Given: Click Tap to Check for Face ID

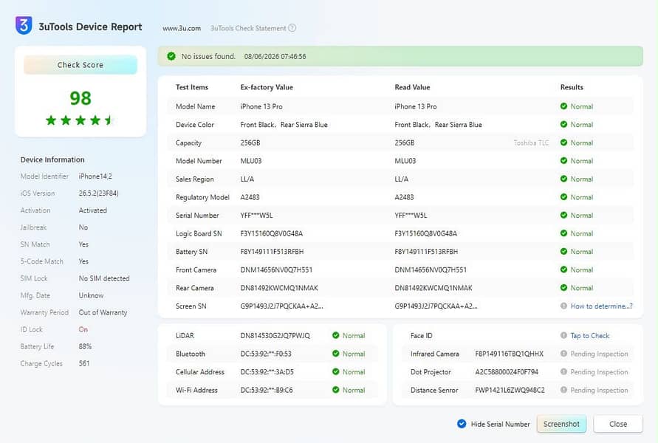Looking at the screenshot, I should (589, 335).
